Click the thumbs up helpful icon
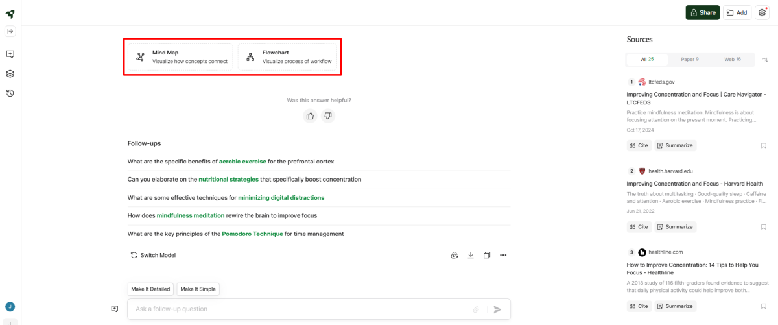The width and height of the screenshot is (778, 325). click(x=310, y=116)
